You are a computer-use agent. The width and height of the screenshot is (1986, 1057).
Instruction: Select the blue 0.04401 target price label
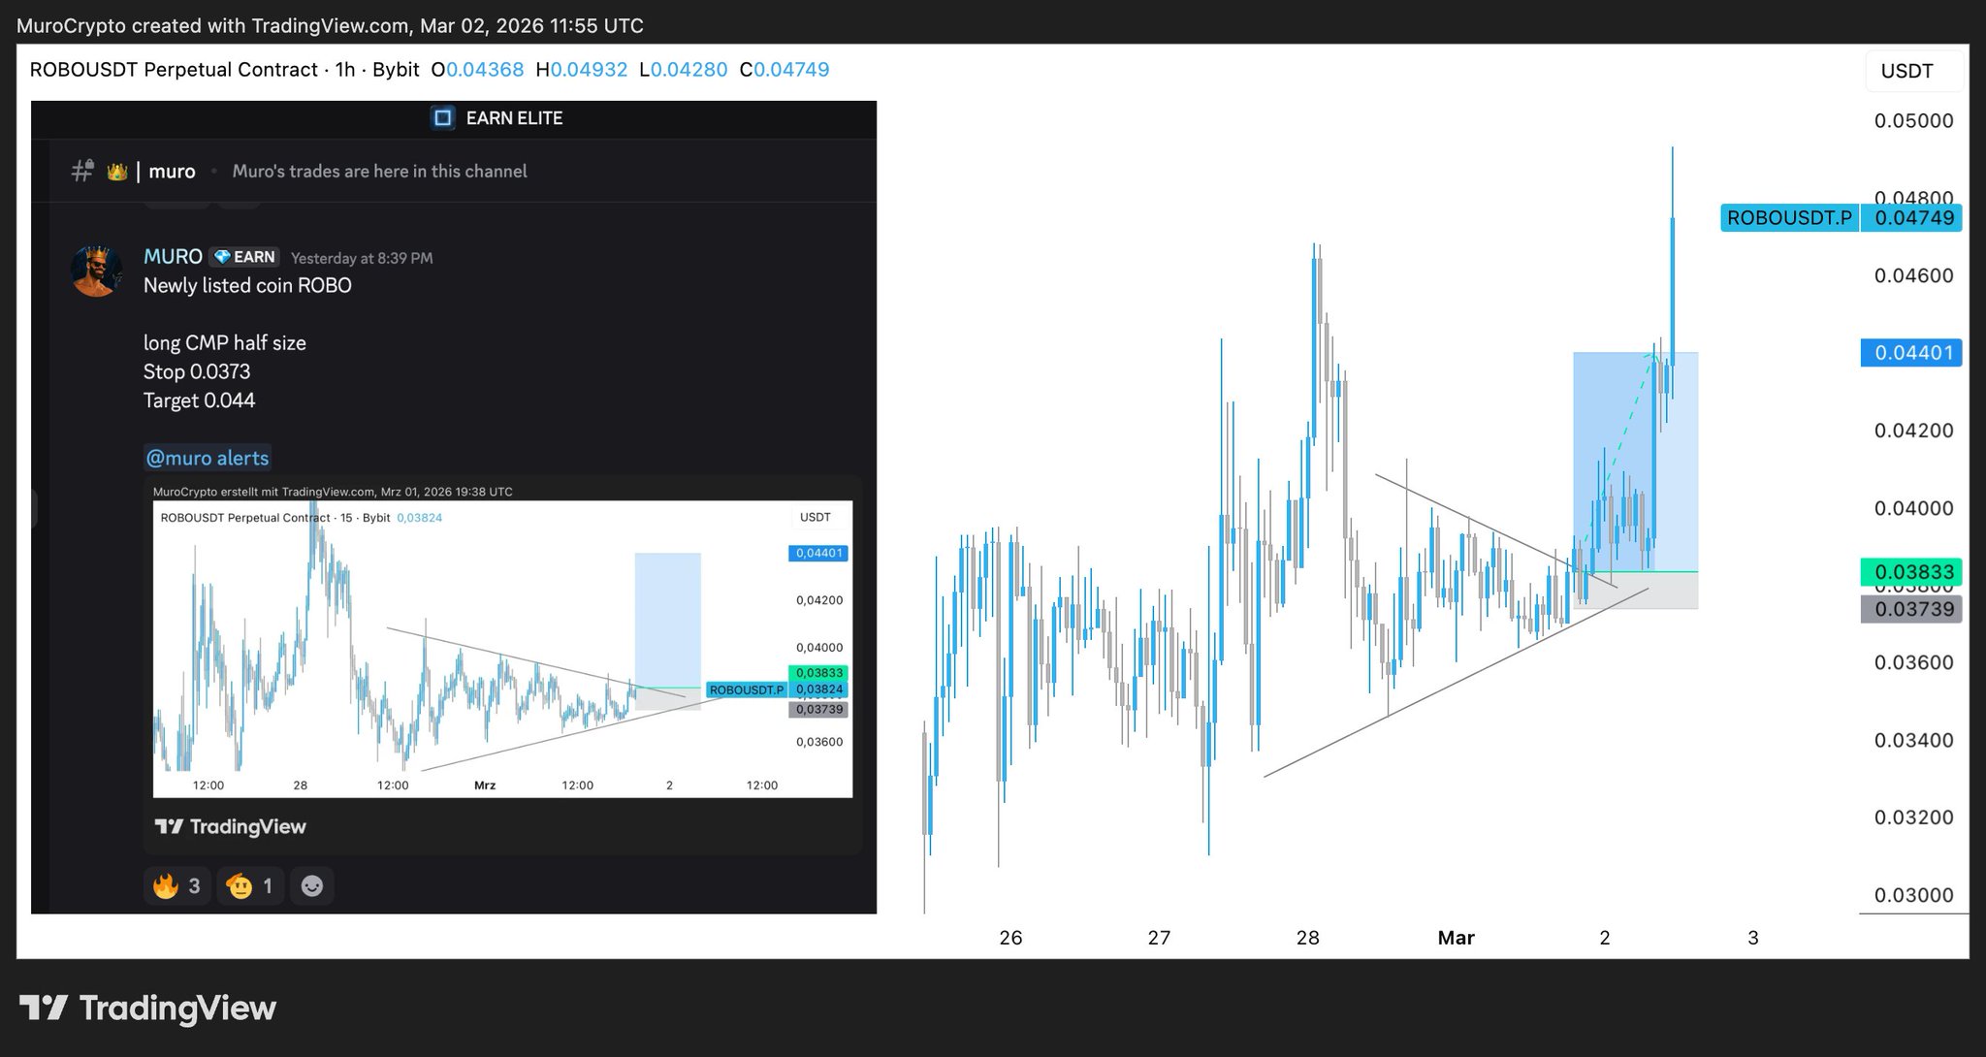coord(1911,353)
